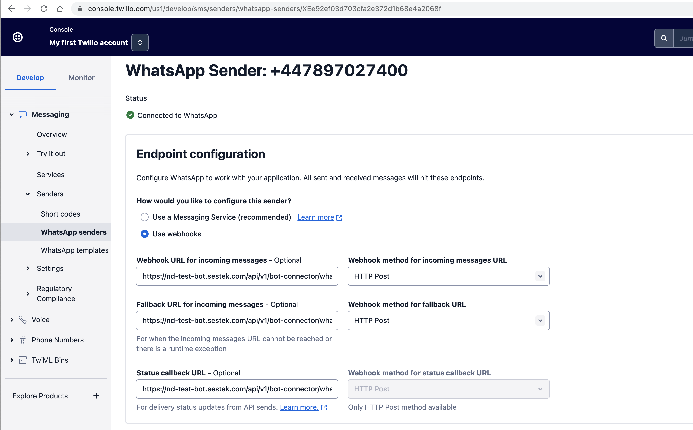
Task: Open Learn more link for Messaging Service
Action: pyautogui.click(x=316, y=217)
